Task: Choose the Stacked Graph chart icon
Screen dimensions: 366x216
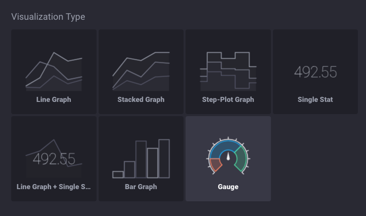Action: 141,70
